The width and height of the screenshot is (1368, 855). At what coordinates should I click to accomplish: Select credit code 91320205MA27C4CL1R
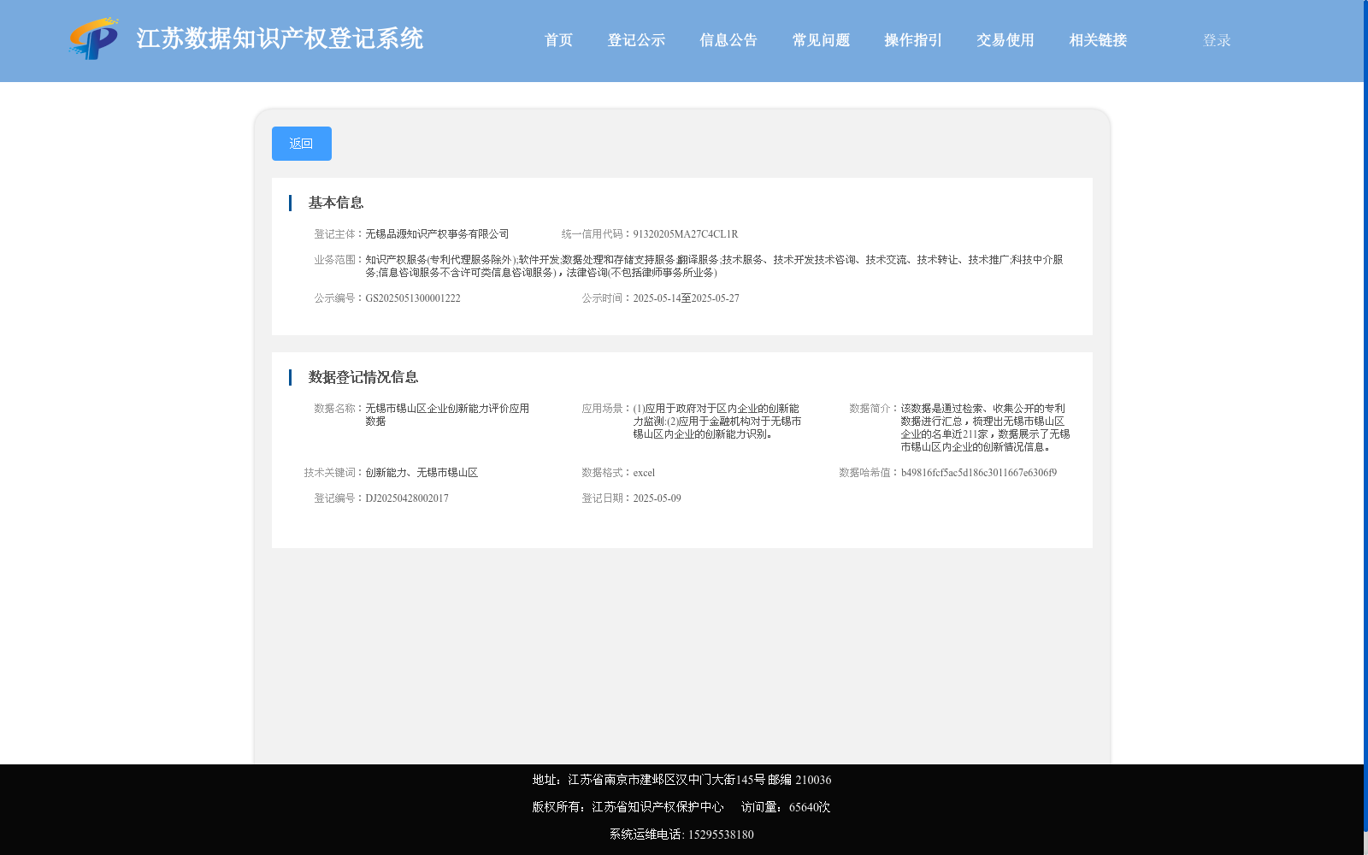pos(686,234)
